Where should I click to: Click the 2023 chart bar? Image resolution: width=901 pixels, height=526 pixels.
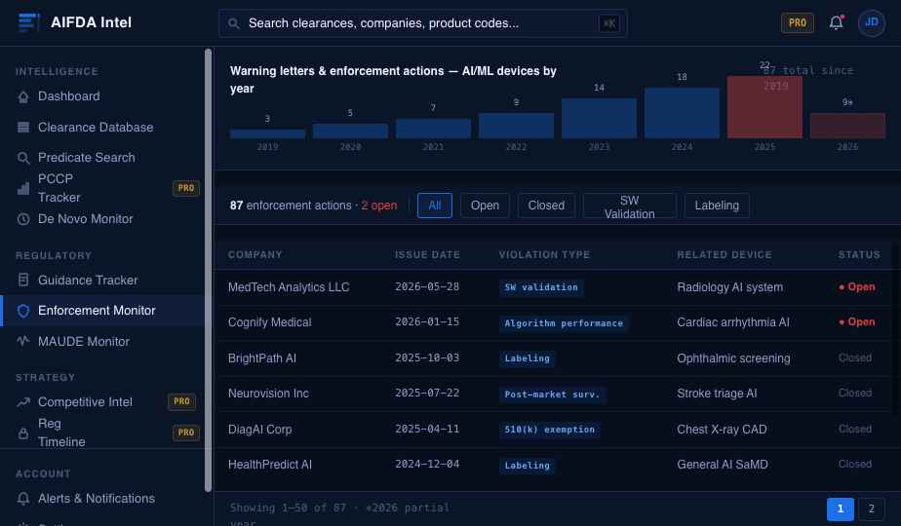click(599, 118)
